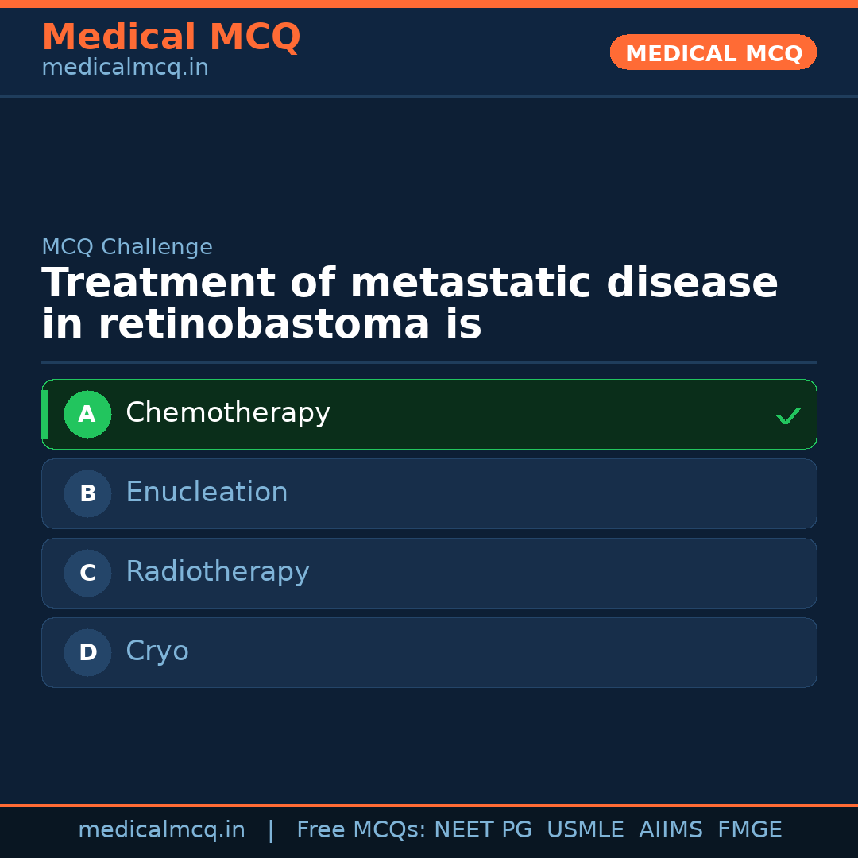Select the Cryo answer option
Image resolution: width=858 pixels, height=858 pixels.
(x=429, y=652)
